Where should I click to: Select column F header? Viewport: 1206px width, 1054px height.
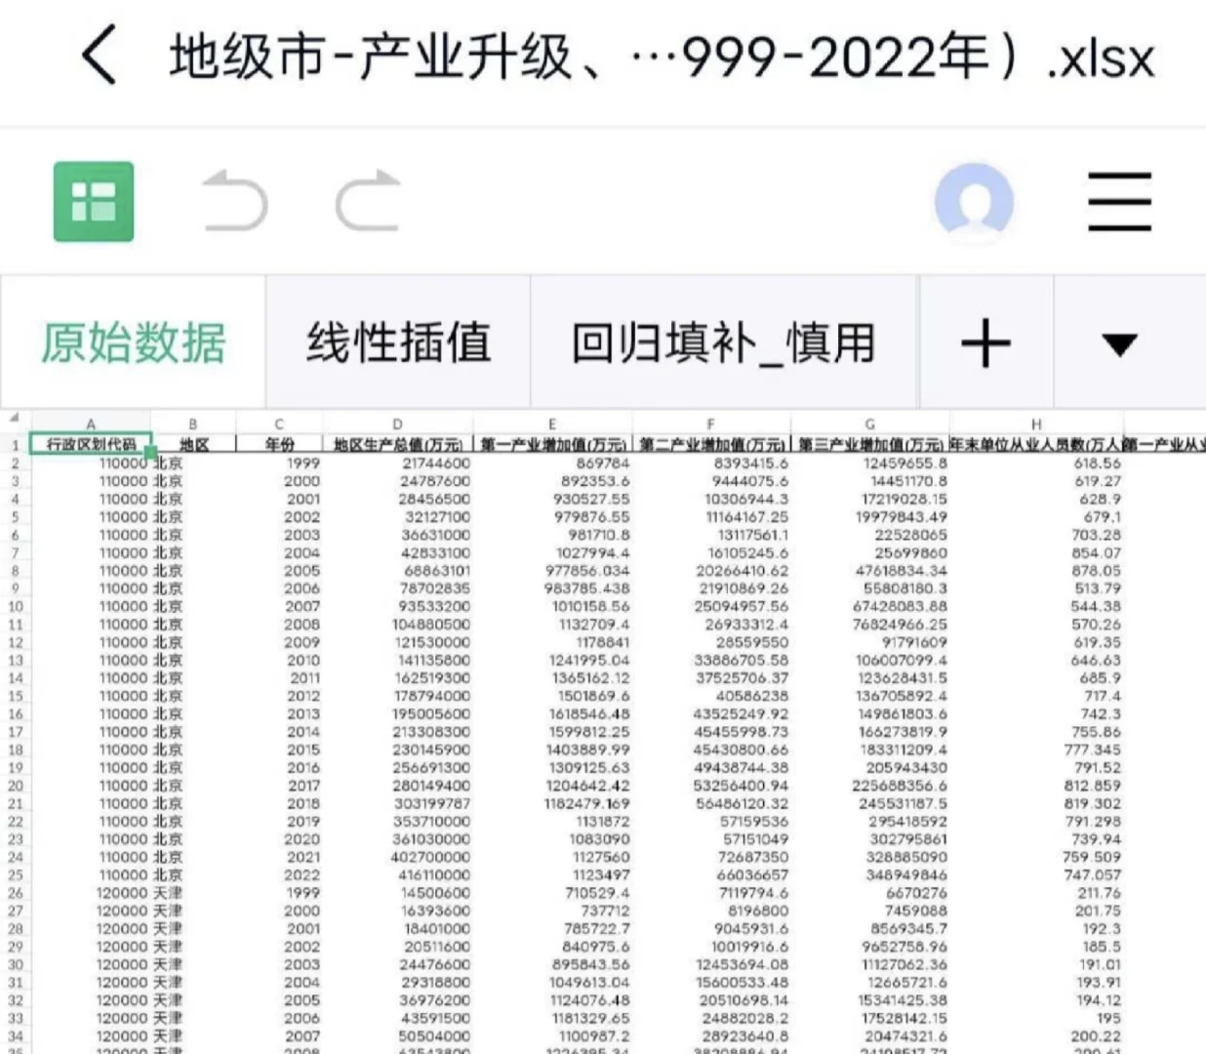point(711,424)
